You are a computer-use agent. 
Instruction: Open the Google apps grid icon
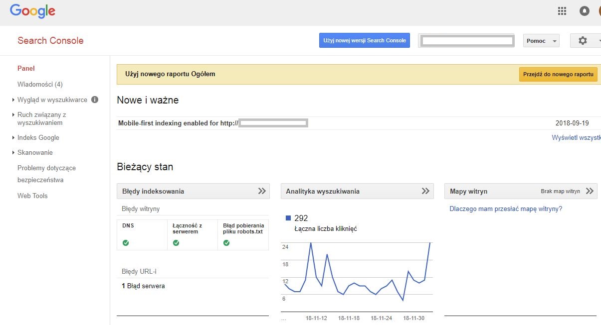click(562, 11)
